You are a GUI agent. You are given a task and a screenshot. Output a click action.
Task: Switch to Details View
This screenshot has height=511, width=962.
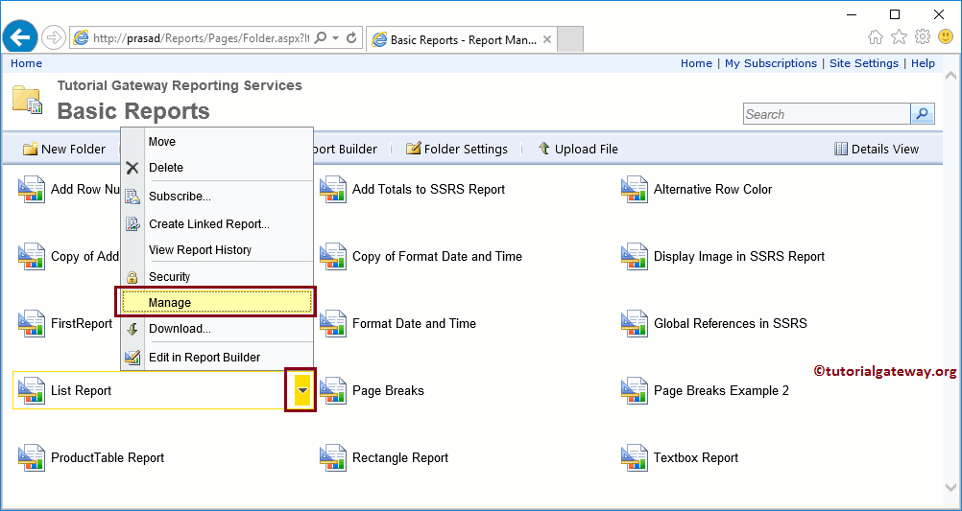coord(877,149)
